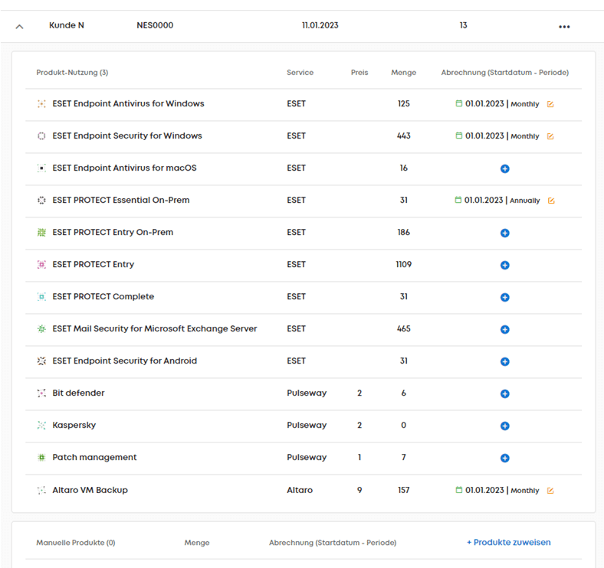Click the Annually billing period text
Screen dimensions: 604x568
coord(524,201)
